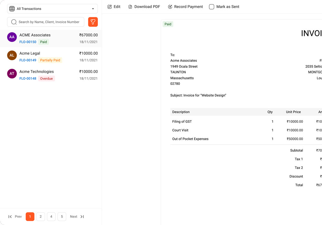Open invoice link FLO-00149
The height and width of the screenshot is (225, 322).
click(x=28, y=60)
